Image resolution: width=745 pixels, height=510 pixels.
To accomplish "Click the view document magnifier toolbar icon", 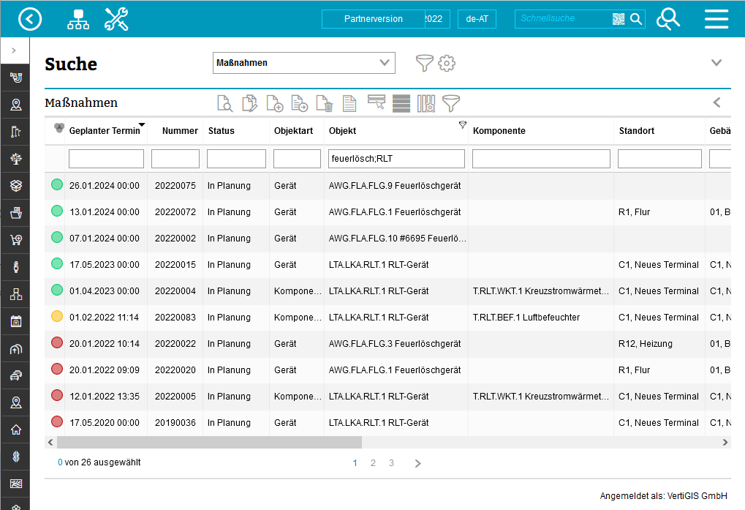I will 224,103.
